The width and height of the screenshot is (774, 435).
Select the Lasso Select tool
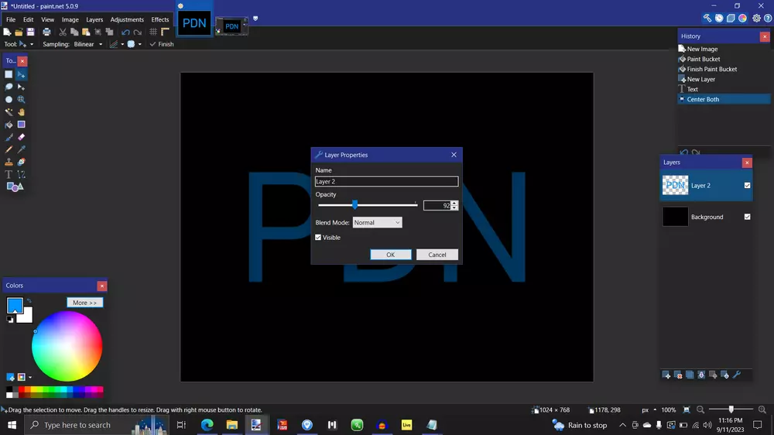(x=9, y=87)
